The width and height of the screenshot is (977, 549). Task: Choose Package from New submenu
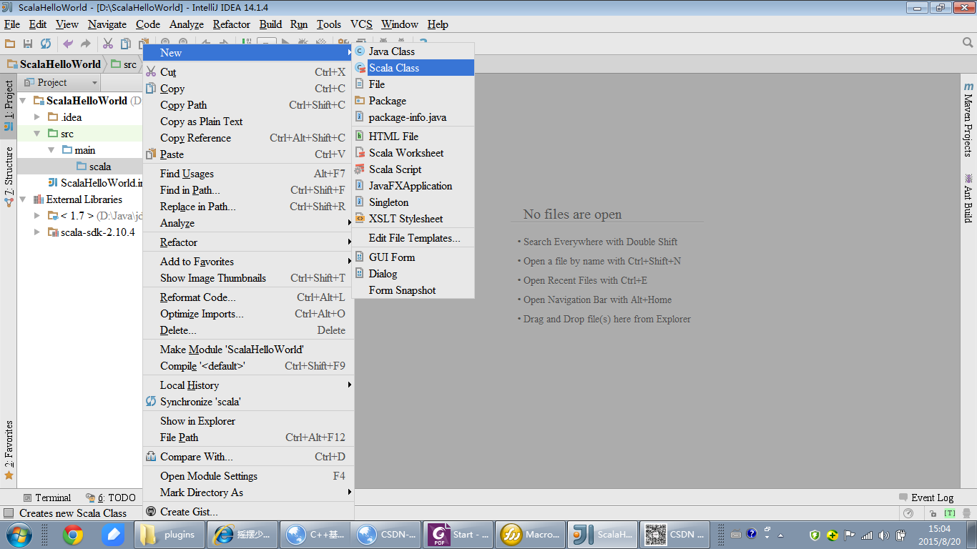click(x=413, y=101)
